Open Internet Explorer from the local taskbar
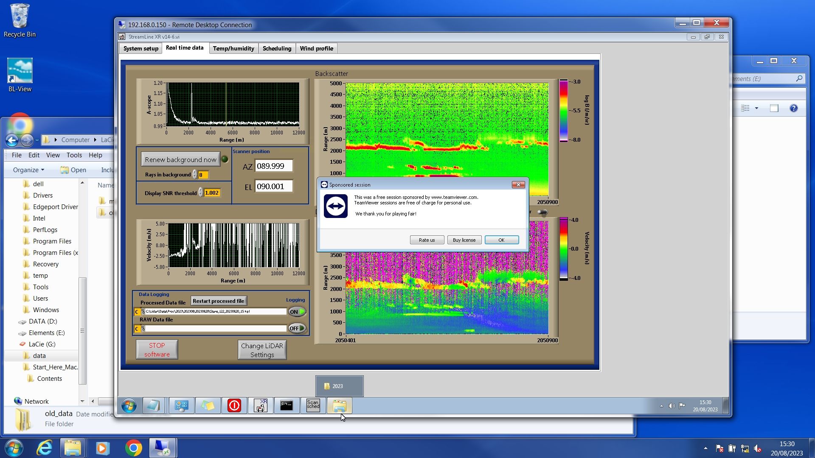The height and width of the screenshot is (458, 815). point(44,448)
